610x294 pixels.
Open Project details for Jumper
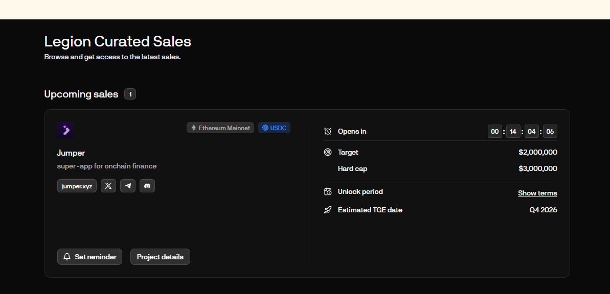160,257
